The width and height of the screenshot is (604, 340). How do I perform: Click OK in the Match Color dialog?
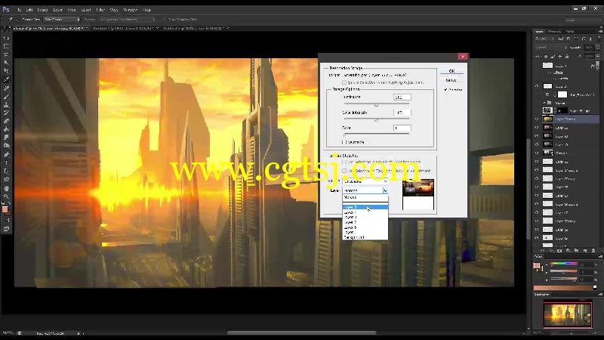pos(451,71)
